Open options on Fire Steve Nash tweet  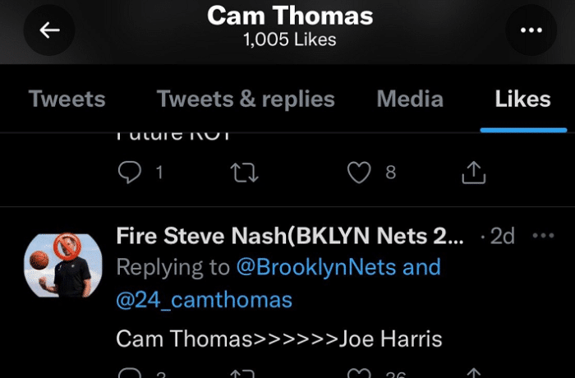544,237
